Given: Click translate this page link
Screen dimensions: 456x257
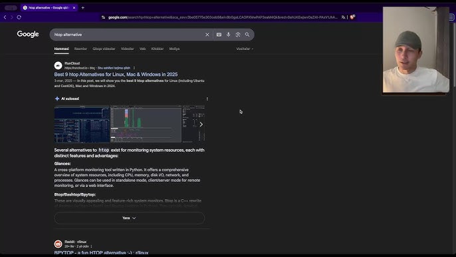Looking at the screenshot, I should 114,68.
